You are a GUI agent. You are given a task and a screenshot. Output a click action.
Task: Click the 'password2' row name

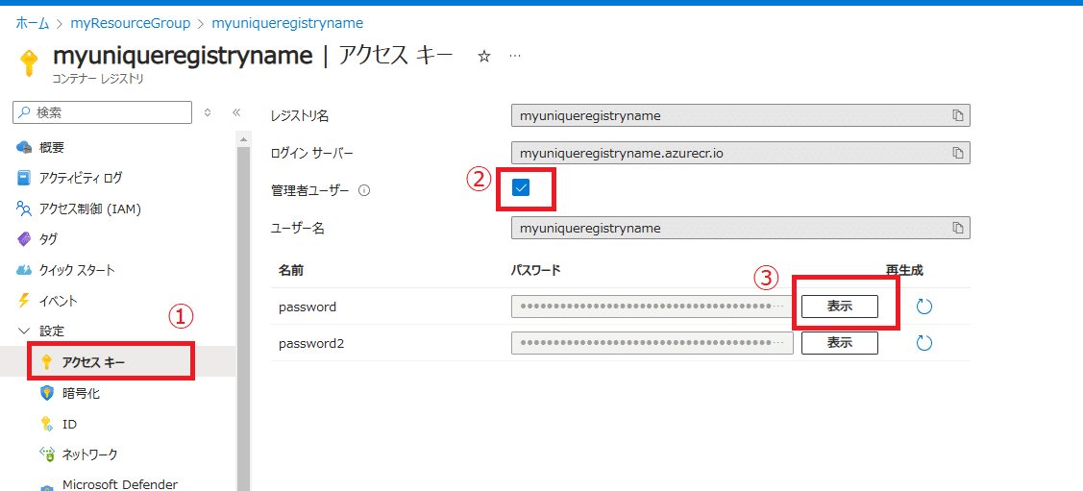click(310, 343)
